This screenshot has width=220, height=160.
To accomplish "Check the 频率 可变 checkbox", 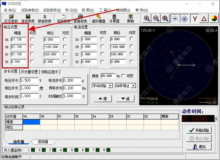I will (x=123, y=76).
